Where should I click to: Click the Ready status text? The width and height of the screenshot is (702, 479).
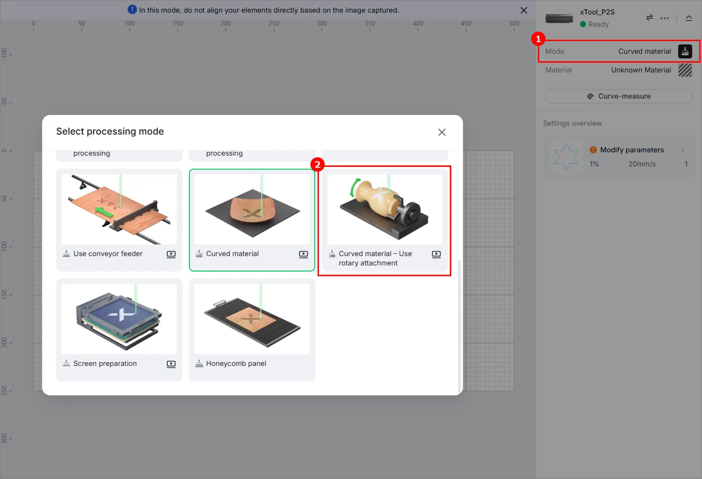598,24
